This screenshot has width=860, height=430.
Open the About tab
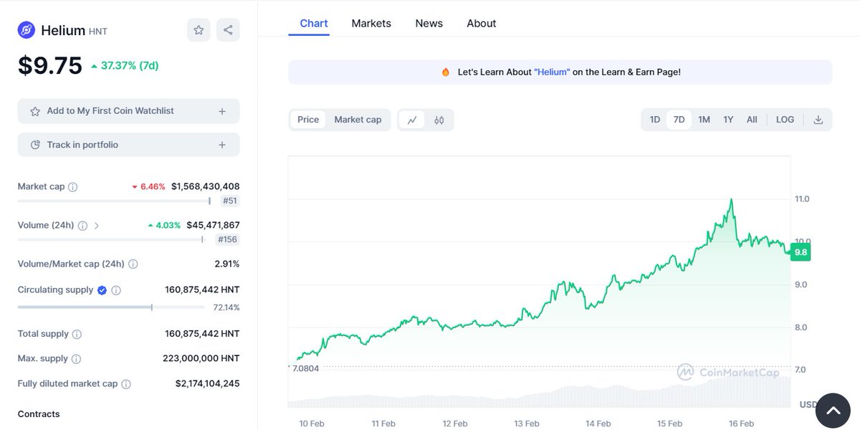point(482,23)
